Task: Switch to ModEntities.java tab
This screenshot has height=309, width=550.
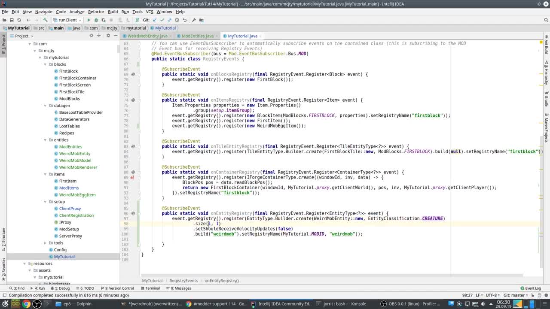Action: click(x=197, y=36)
